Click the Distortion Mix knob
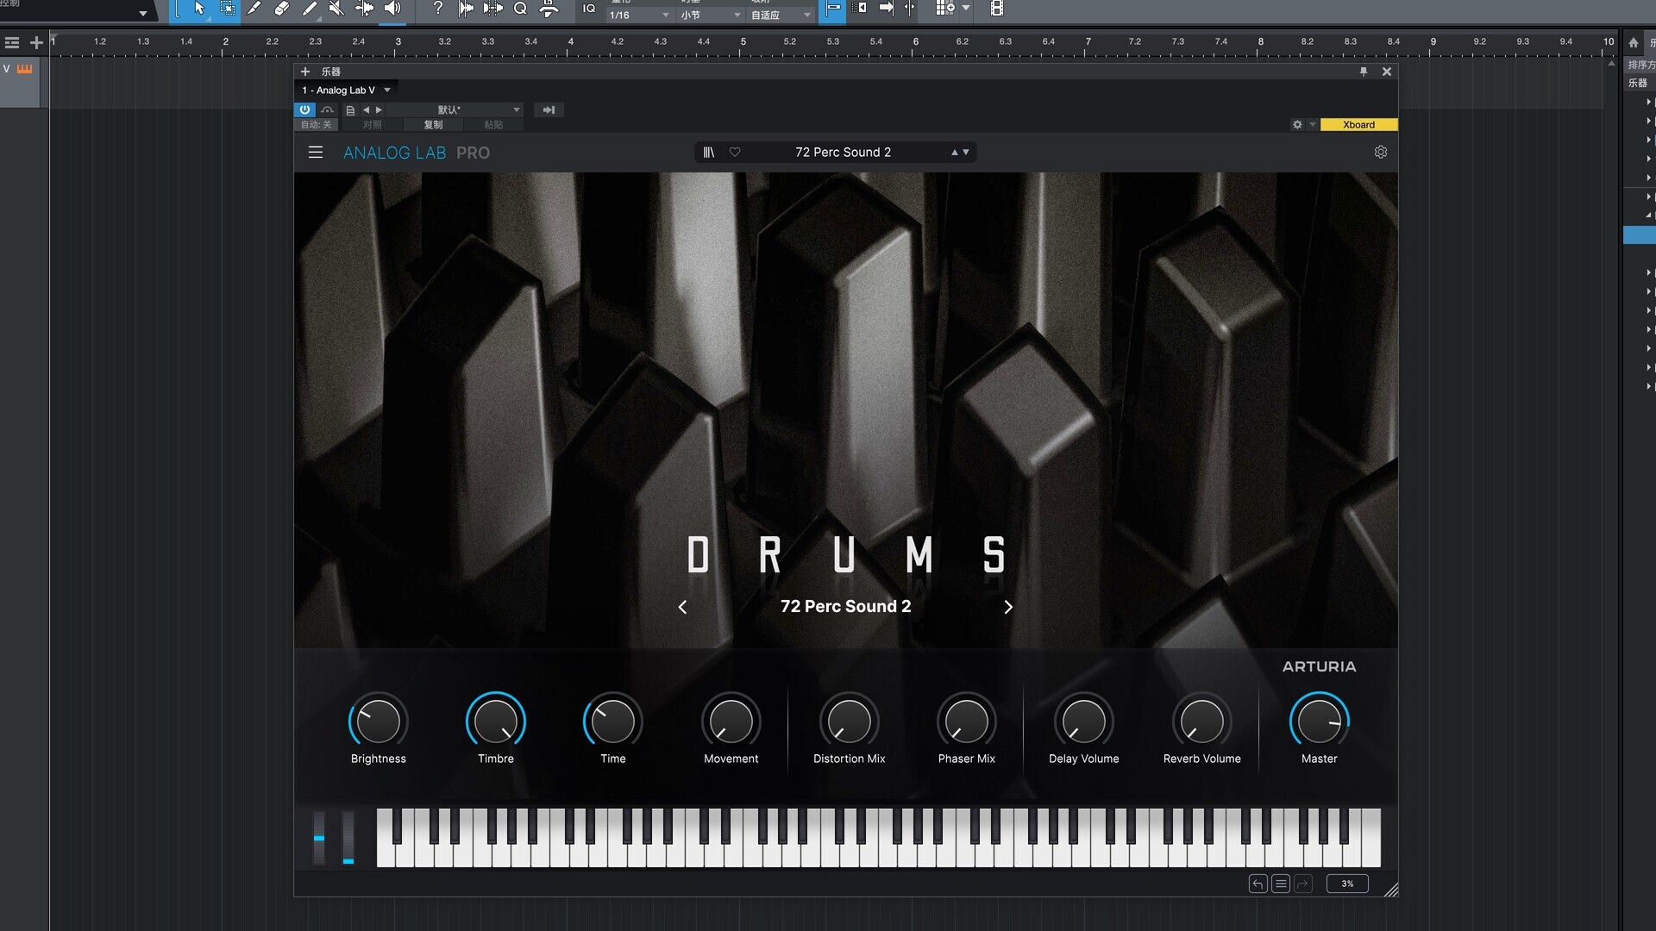 tap(849, 722)
